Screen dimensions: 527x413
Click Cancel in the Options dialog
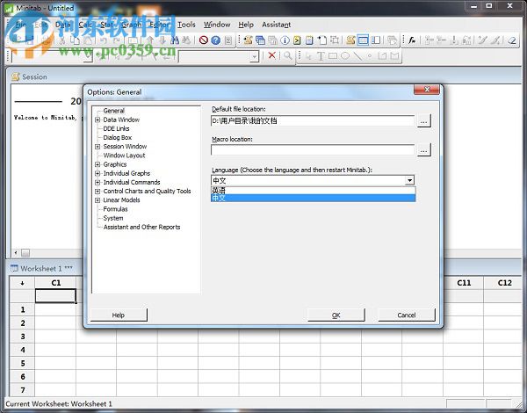407,315
